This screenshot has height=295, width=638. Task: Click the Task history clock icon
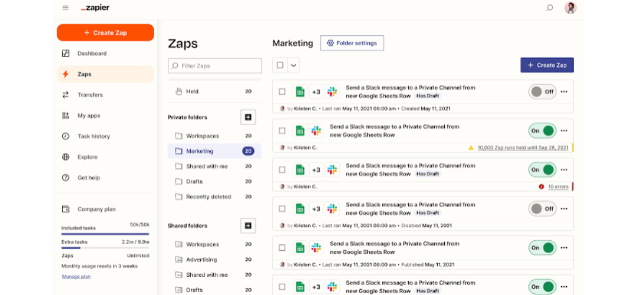(66, 136)
